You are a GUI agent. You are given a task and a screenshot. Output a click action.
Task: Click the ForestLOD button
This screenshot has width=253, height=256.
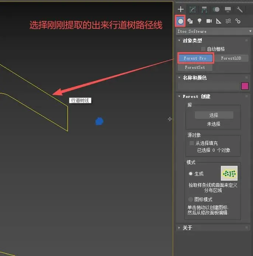(x=231, y=58)
